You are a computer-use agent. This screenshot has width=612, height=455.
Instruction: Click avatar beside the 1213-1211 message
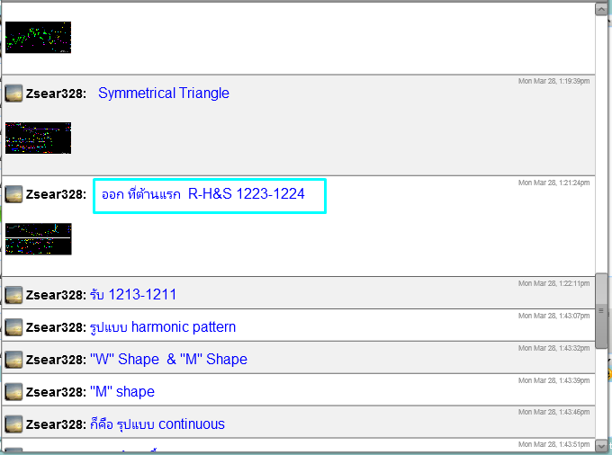tap(13, 295)
